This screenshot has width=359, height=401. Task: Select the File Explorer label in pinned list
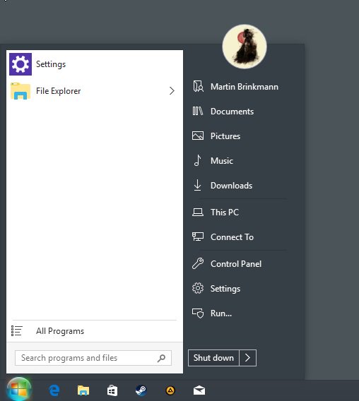[x=59, y=91]
